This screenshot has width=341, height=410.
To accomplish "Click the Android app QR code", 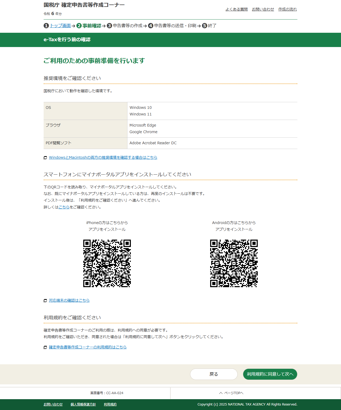I will 234,263.
